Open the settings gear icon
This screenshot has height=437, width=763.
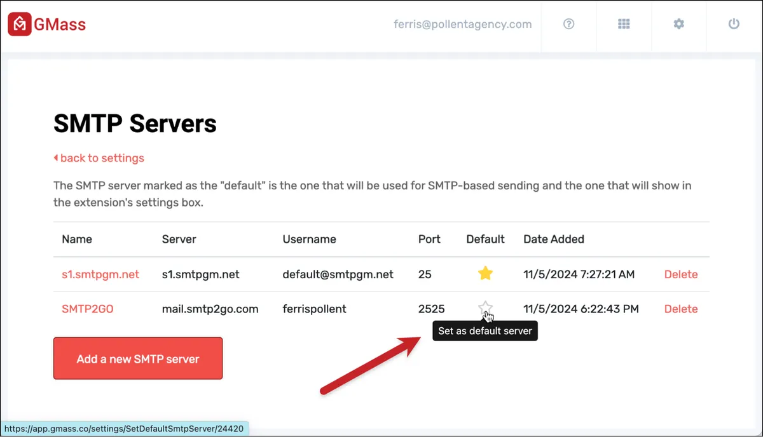(x=679, y=24)
